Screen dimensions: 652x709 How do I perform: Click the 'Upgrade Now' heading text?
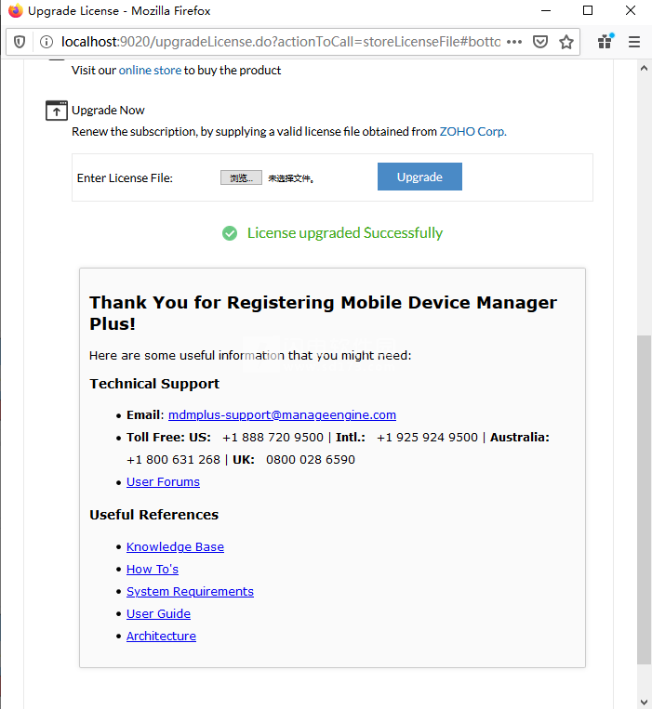108,111
